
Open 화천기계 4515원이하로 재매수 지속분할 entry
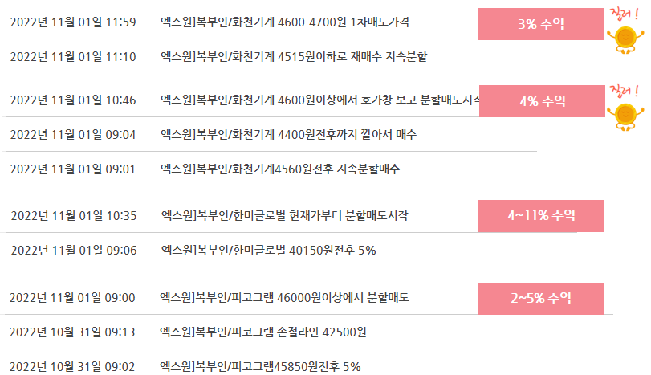tap(294, 56)
